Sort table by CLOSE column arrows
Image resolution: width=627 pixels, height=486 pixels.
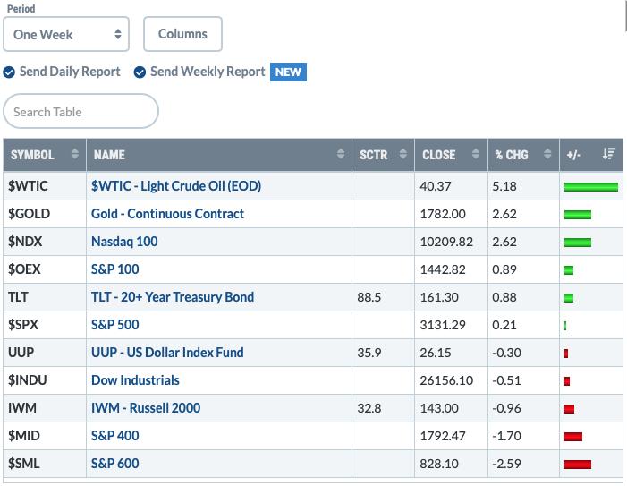[x=476, y=154]
